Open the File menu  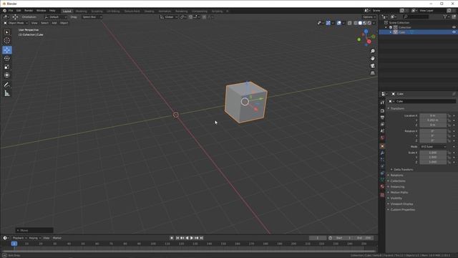tap(11, 11)
